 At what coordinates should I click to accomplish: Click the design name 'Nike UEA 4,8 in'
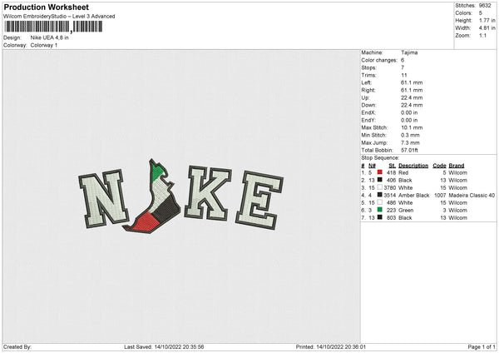(x=49, y=37)
